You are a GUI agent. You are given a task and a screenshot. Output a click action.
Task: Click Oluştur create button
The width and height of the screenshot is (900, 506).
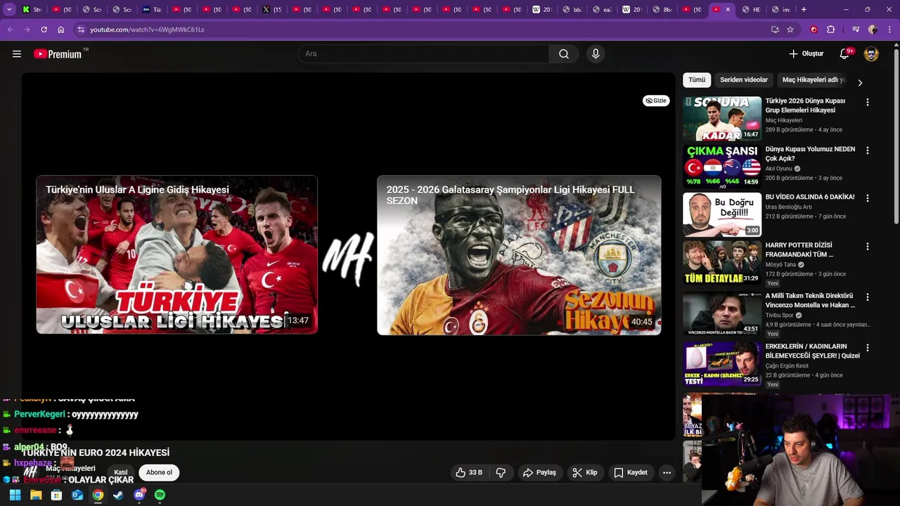tap(806, 54)
